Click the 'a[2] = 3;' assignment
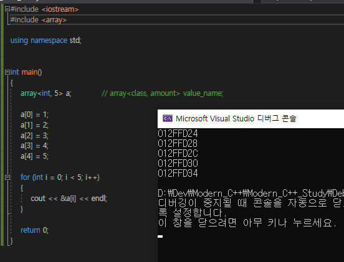This screenshot has height=262, width=344. click(x=34, y=136)
